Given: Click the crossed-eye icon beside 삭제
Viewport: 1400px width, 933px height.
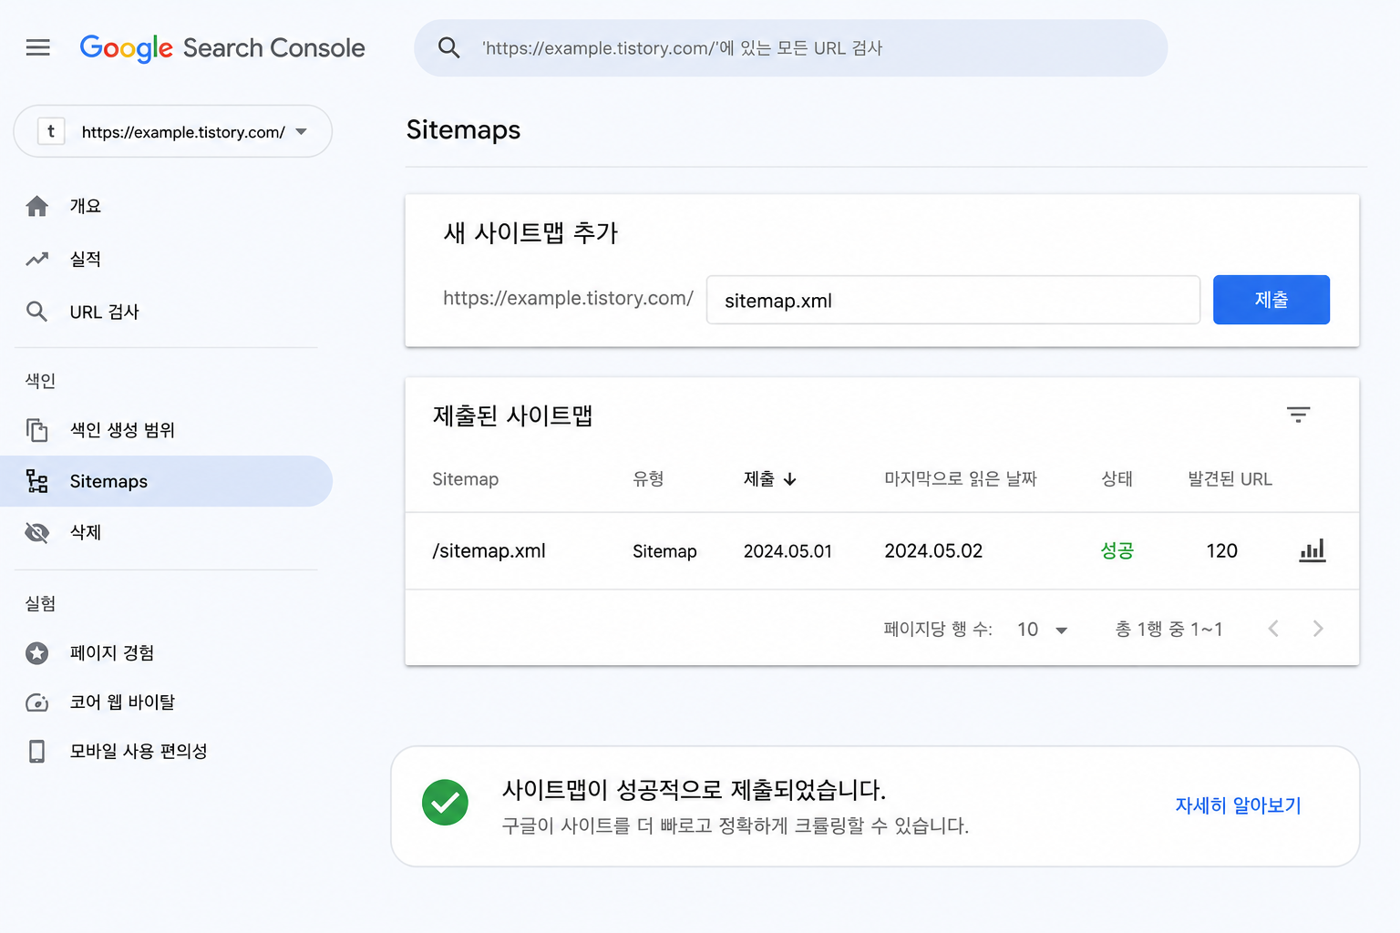Looking at the screenshot, I should pos(36,532).
